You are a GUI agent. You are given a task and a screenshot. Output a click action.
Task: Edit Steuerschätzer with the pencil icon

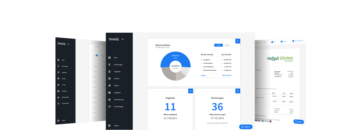(x=238, y=41)
